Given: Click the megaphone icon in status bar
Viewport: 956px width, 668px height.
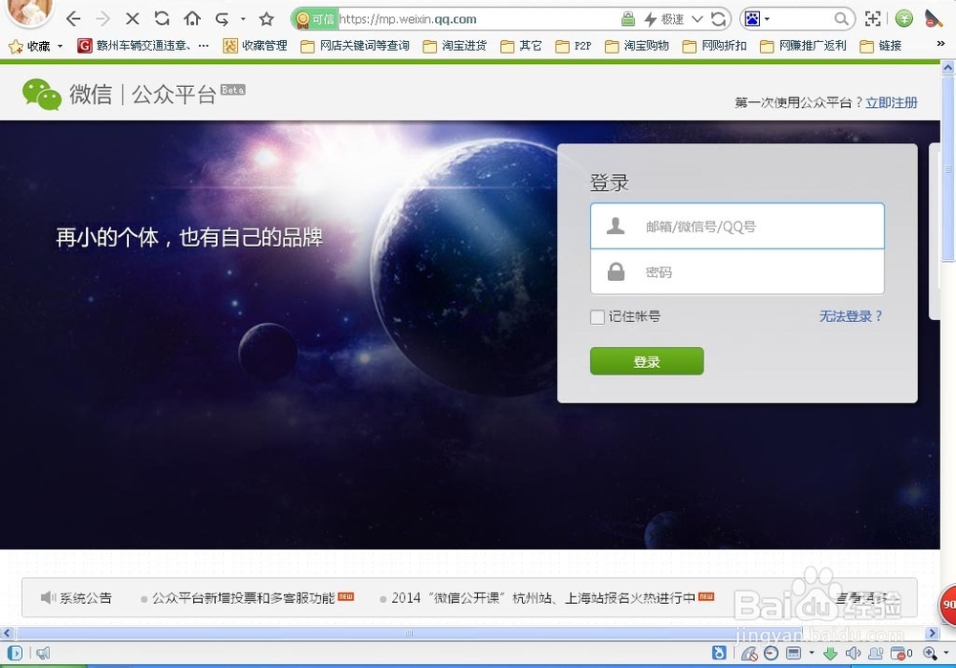Looking at the screenshot, I should tap(43, 654).
